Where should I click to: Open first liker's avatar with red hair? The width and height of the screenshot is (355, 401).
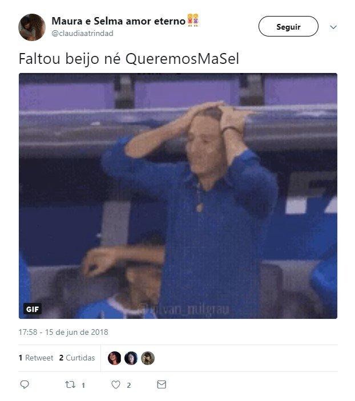point(114,358)
